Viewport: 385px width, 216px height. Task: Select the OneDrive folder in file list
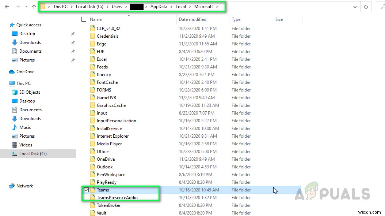(x=106, y=159)
